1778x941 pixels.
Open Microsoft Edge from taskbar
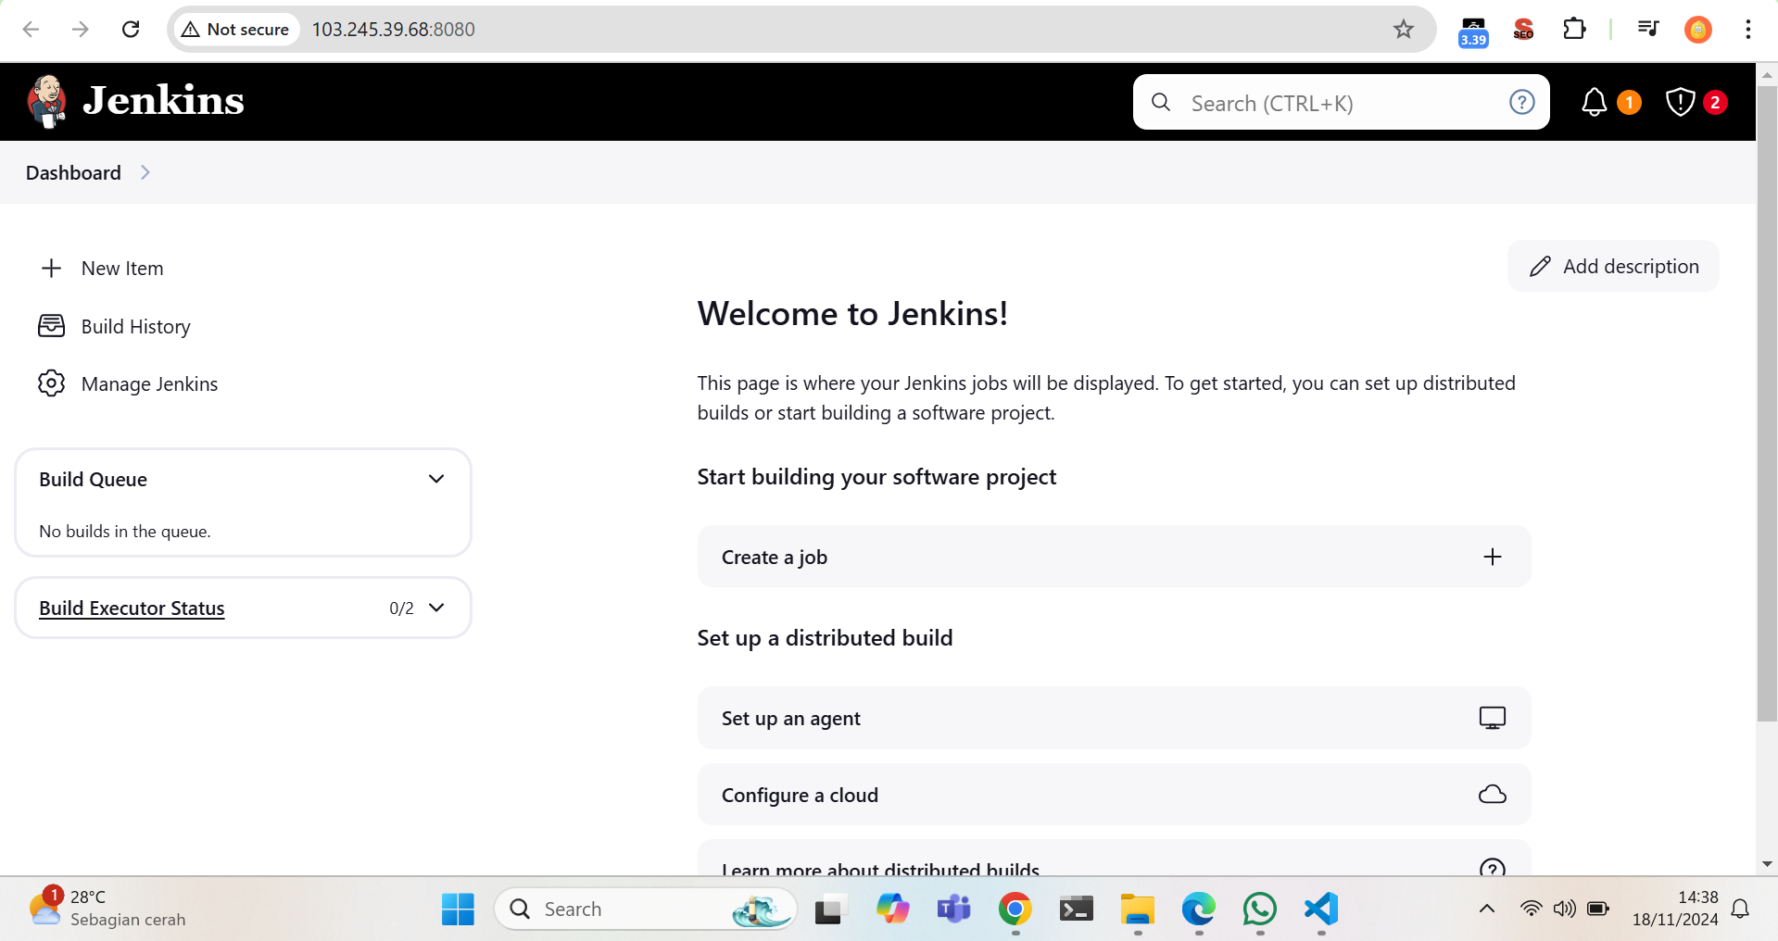pyautogui.click(x=1199, y=909)
